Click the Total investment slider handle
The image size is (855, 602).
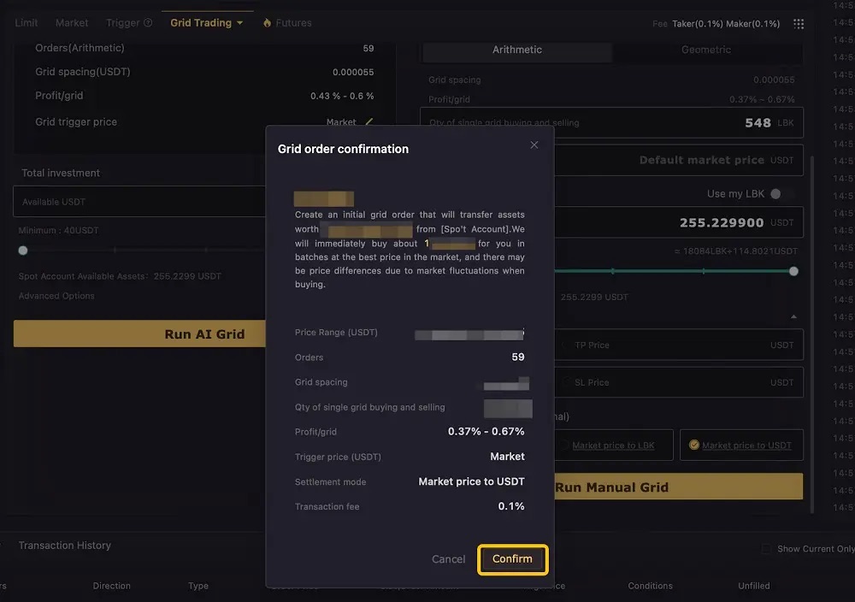coord(23,251)
